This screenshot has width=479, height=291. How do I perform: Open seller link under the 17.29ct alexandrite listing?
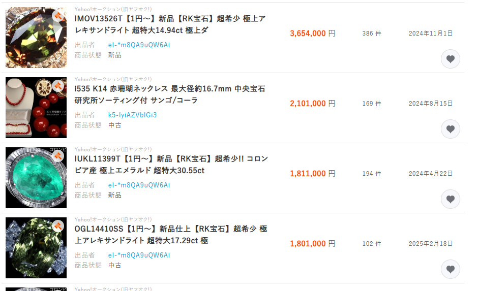139,255
